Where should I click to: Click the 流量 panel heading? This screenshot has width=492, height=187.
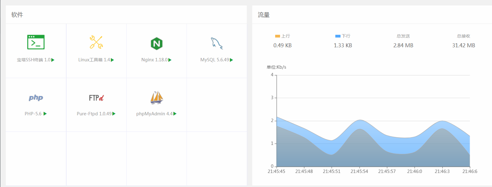(264, 15)
